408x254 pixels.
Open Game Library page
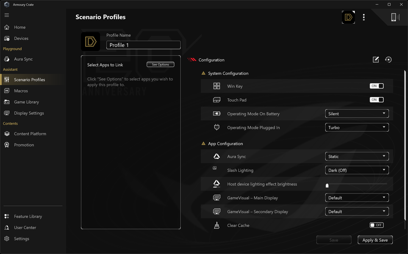point(26,102)
